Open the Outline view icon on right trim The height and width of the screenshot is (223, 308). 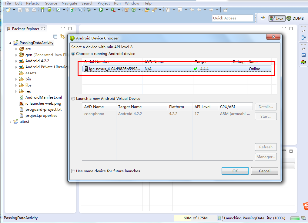[303, 37]
